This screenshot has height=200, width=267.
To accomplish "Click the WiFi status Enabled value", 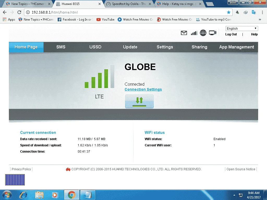I will (219, 139).
